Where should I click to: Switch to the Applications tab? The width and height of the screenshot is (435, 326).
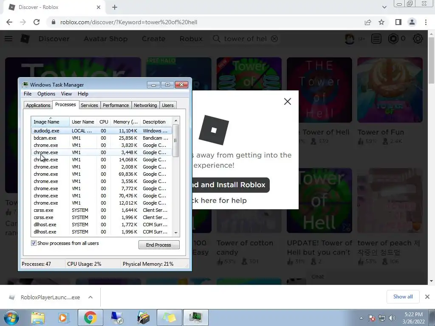click(x=38, y=105)
